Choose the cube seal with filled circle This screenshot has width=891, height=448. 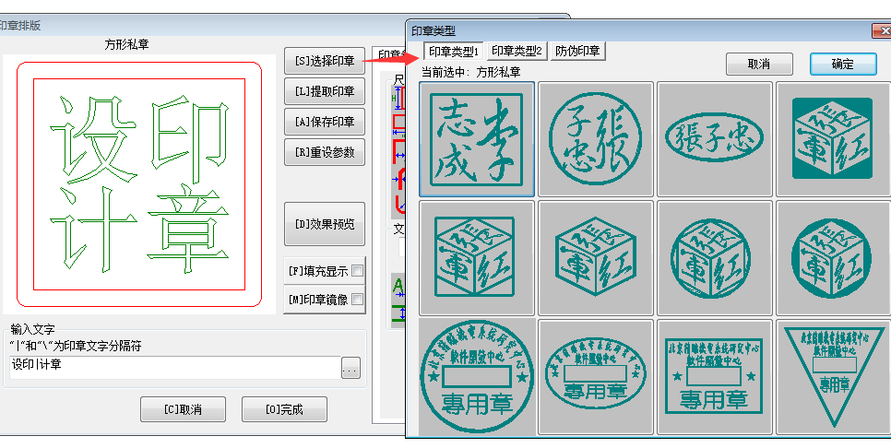[x=833, y=258]
